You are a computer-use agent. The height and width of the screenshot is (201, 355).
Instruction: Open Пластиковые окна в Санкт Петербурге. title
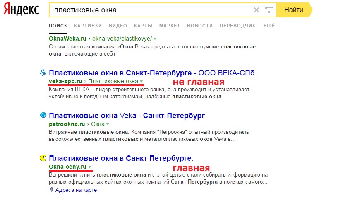(x=121, y=158)
